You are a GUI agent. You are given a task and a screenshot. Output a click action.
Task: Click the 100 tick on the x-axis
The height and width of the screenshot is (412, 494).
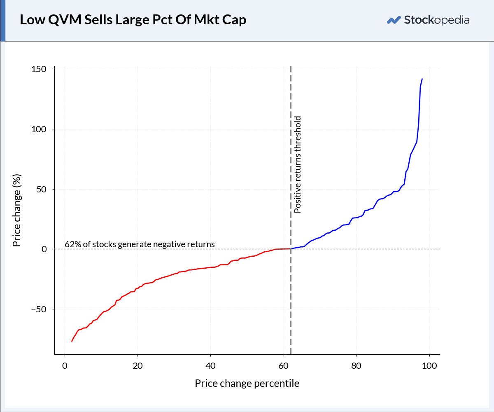point(429,365)
